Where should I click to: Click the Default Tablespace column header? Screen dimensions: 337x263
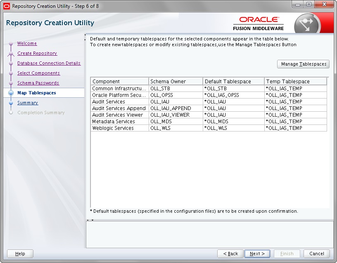(234, 81)
